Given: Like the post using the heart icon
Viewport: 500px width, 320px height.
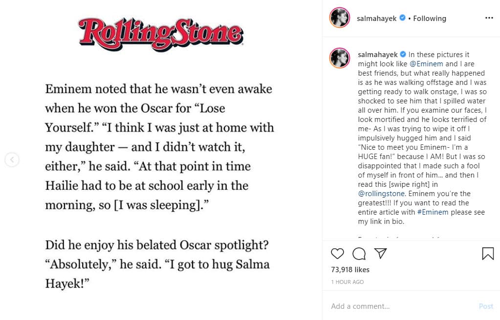Looking at the screenshot, I should [x=337, y=254].
